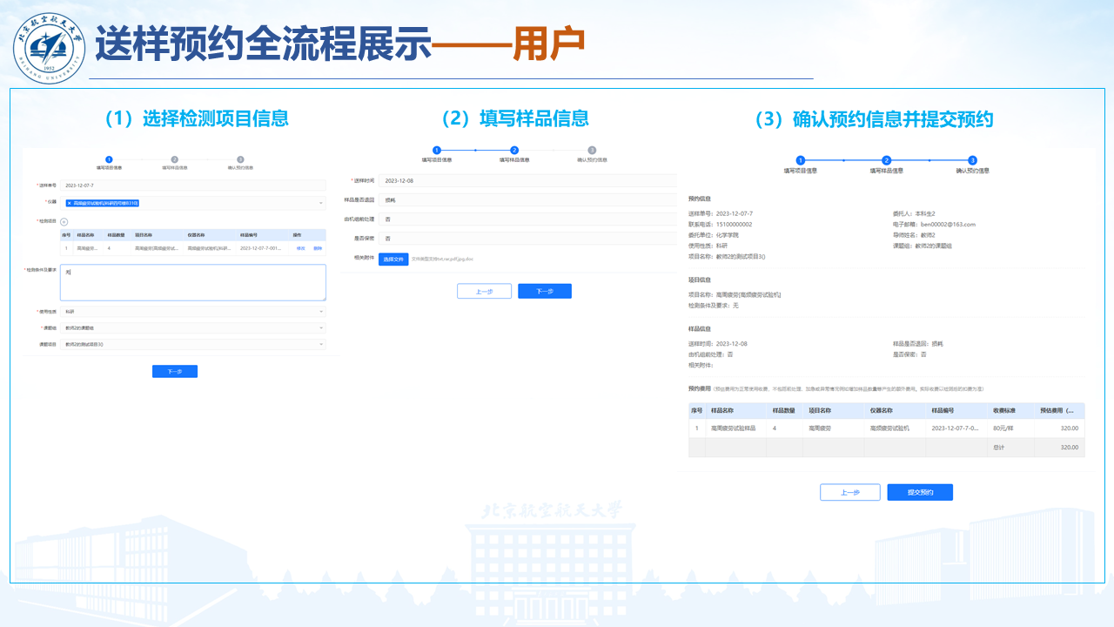The image size is (1114, 627).
Task: Click the grey step 2 circle in the first panel
Action: [x=175, y=159]
